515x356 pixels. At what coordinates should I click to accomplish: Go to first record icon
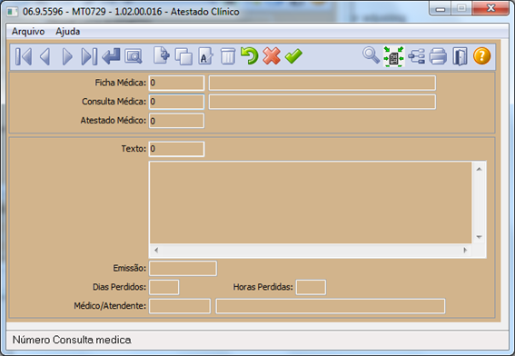[x=24, y=56]
